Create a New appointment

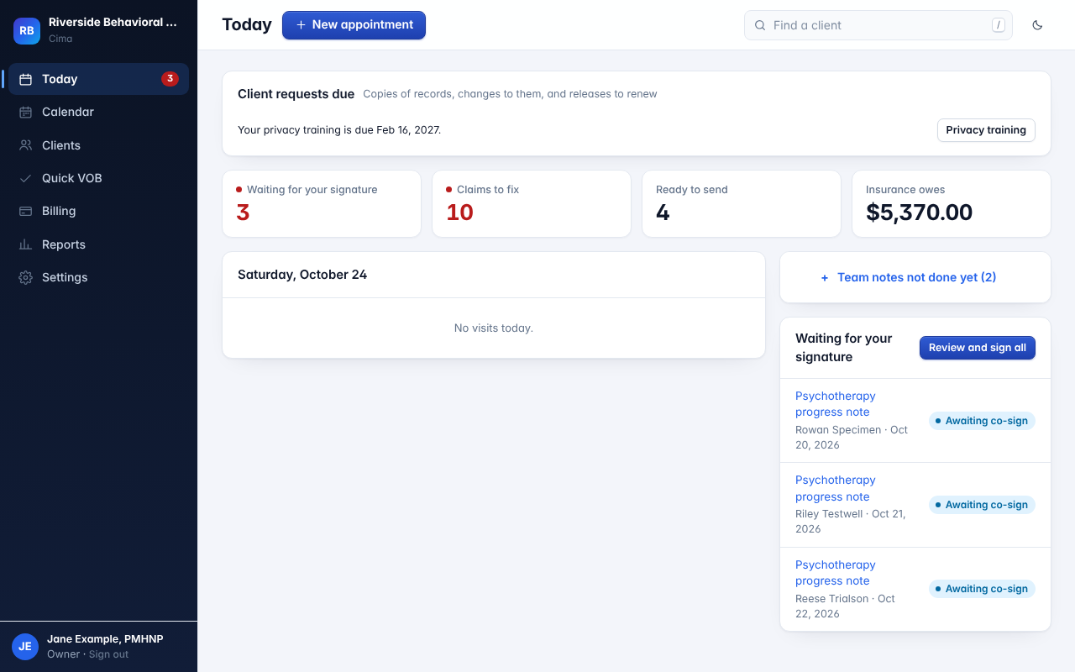pos(354,25)
